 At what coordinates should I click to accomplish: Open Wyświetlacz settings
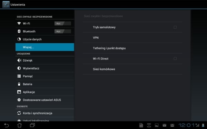click(x=45, y=68)
